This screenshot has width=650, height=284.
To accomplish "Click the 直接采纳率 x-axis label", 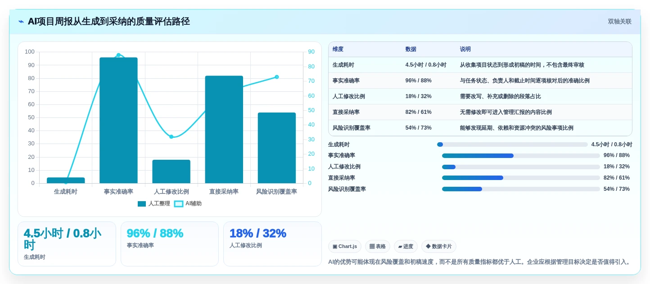I will click(x=224, y=192).
